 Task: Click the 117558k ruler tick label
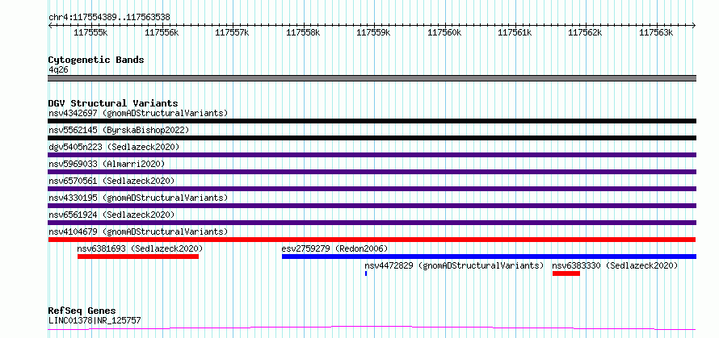(x=303, y=32)
